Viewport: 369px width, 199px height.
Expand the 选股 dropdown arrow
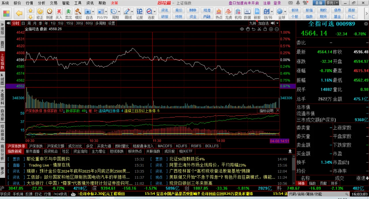coord(155,12)
